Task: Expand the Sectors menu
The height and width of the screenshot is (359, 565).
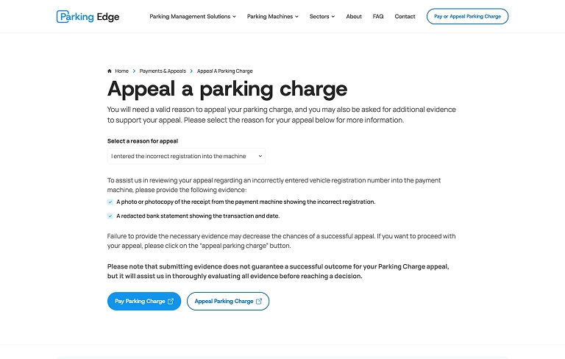Action: click(322, 16)
